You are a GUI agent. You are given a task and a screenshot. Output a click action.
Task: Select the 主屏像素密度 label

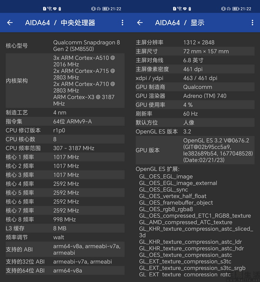(152, 69)
